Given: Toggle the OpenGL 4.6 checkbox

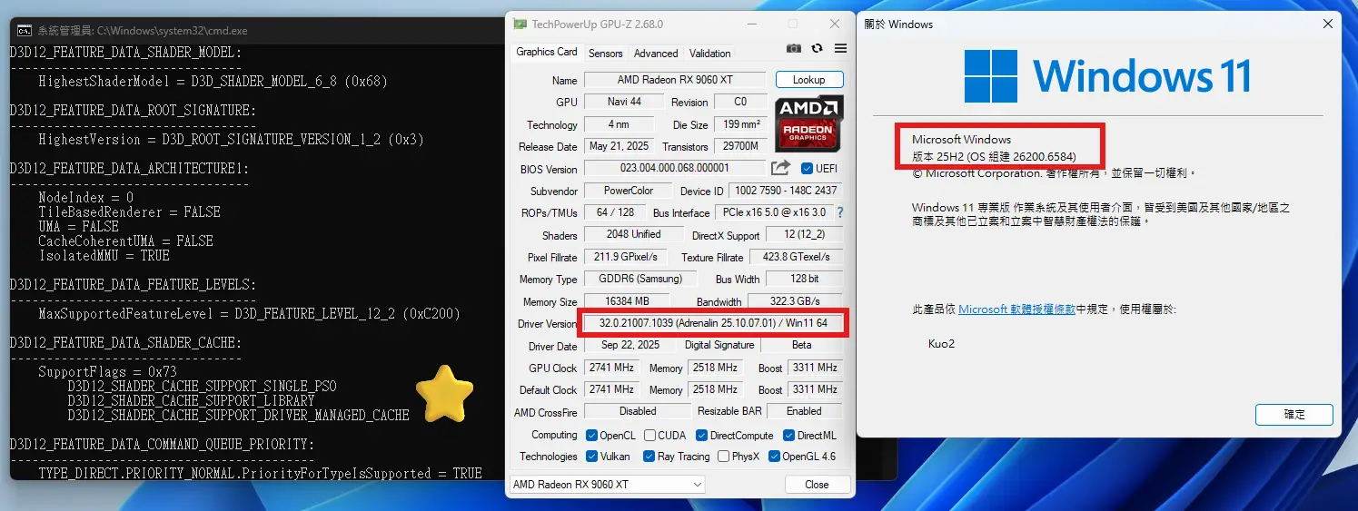Looking at the screenshot, I should 774,457.
